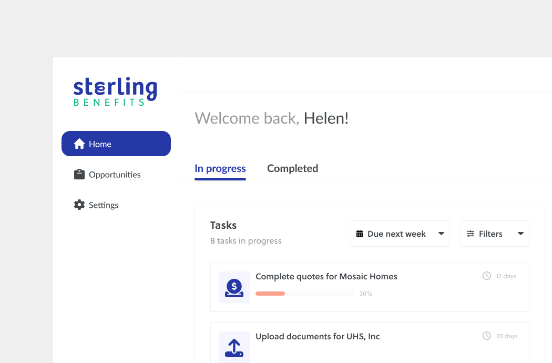Click the gear icon beside Settings
552x363 pixels.
click(x=79, y=205)
